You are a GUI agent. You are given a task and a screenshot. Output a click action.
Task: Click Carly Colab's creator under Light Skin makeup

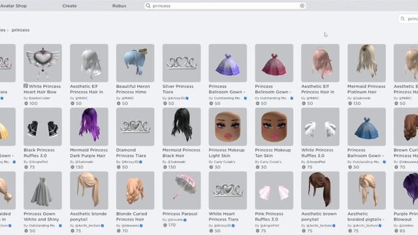click(x=224, y=162)
